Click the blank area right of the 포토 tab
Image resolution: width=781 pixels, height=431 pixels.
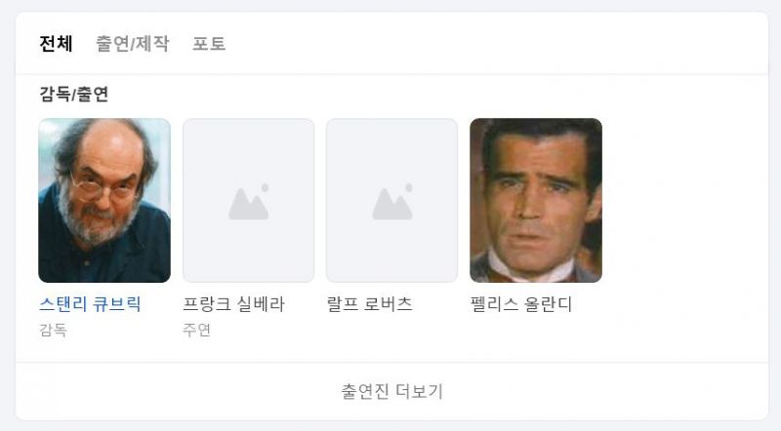(x=488, y=44)
